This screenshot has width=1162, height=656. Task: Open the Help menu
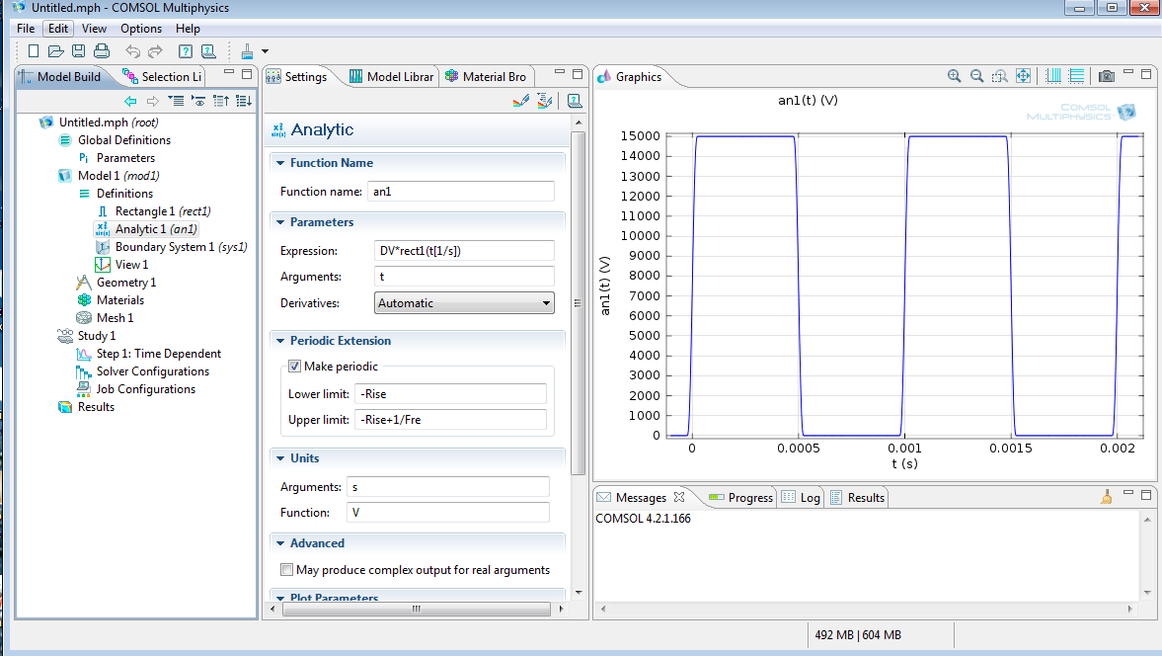(x=188, y=29)
